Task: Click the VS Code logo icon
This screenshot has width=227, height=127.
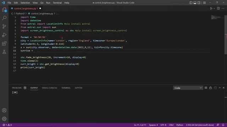Action: pyautogui.click(x=3, y=3)
